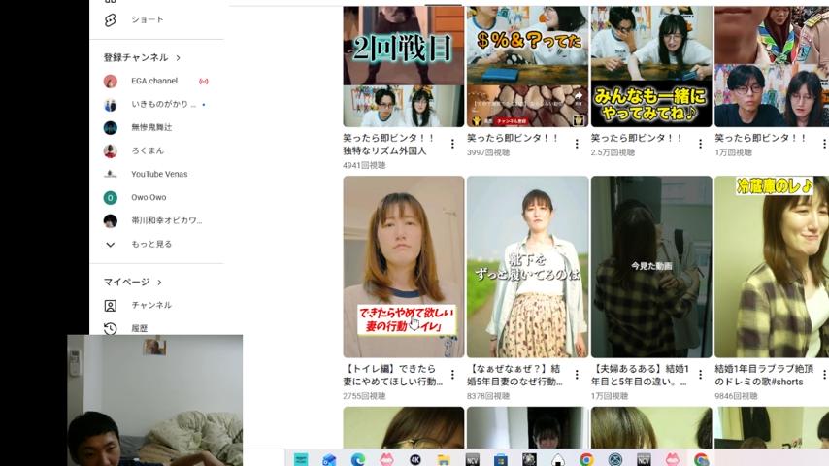Screen dimensions: 829x466
Task: Click the 笑ったら即ビンタ title above 3997回視聴
Action: coord(513,138)
